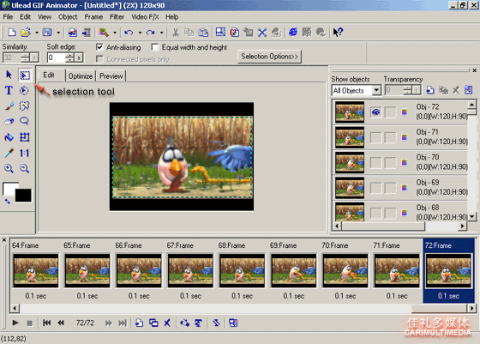Click the Open file folder icon
The height and width of the screenshot is (344, 480).
pyautogui.click(x=26, y=32)
